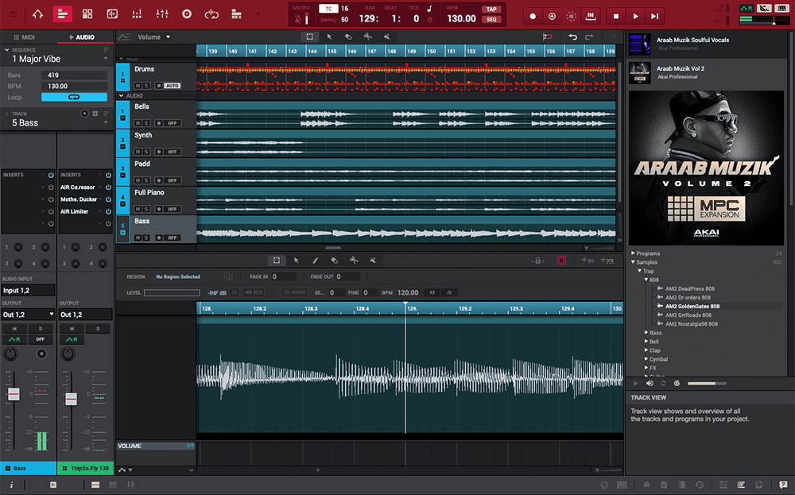Start playback with the Play button

635,16
